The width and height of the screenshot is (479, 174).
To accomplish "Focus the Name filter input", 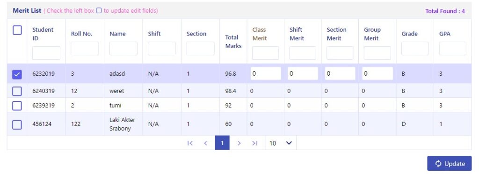I will point(123,49).
